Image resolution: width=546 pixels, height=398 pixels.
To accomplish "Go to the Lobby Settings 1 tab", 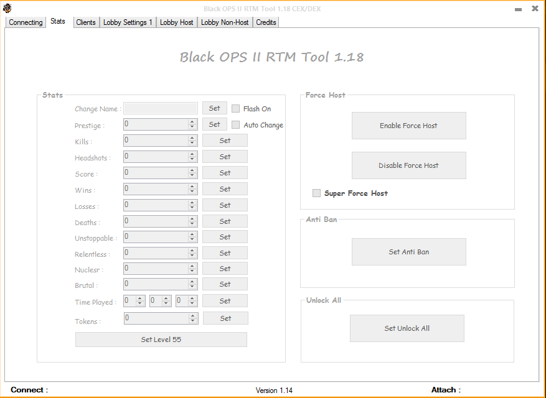I will 128,22.
